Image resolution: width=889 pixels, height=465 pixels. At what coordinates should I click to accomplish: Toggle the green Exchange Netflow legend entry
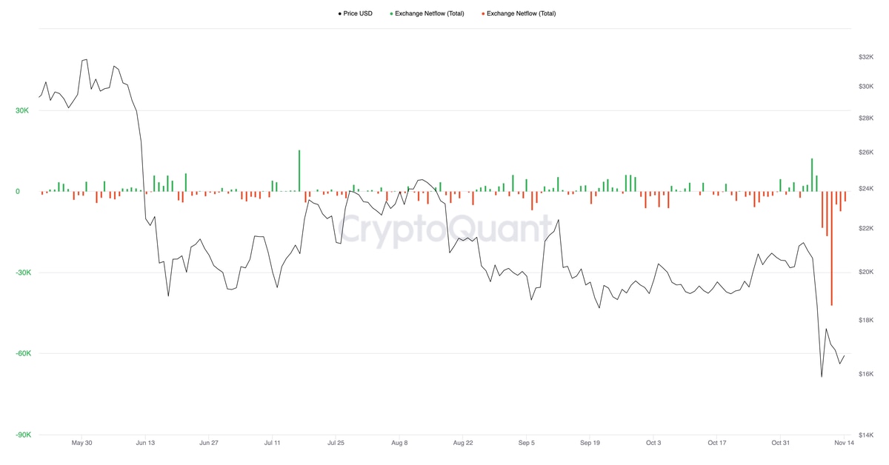429,13
